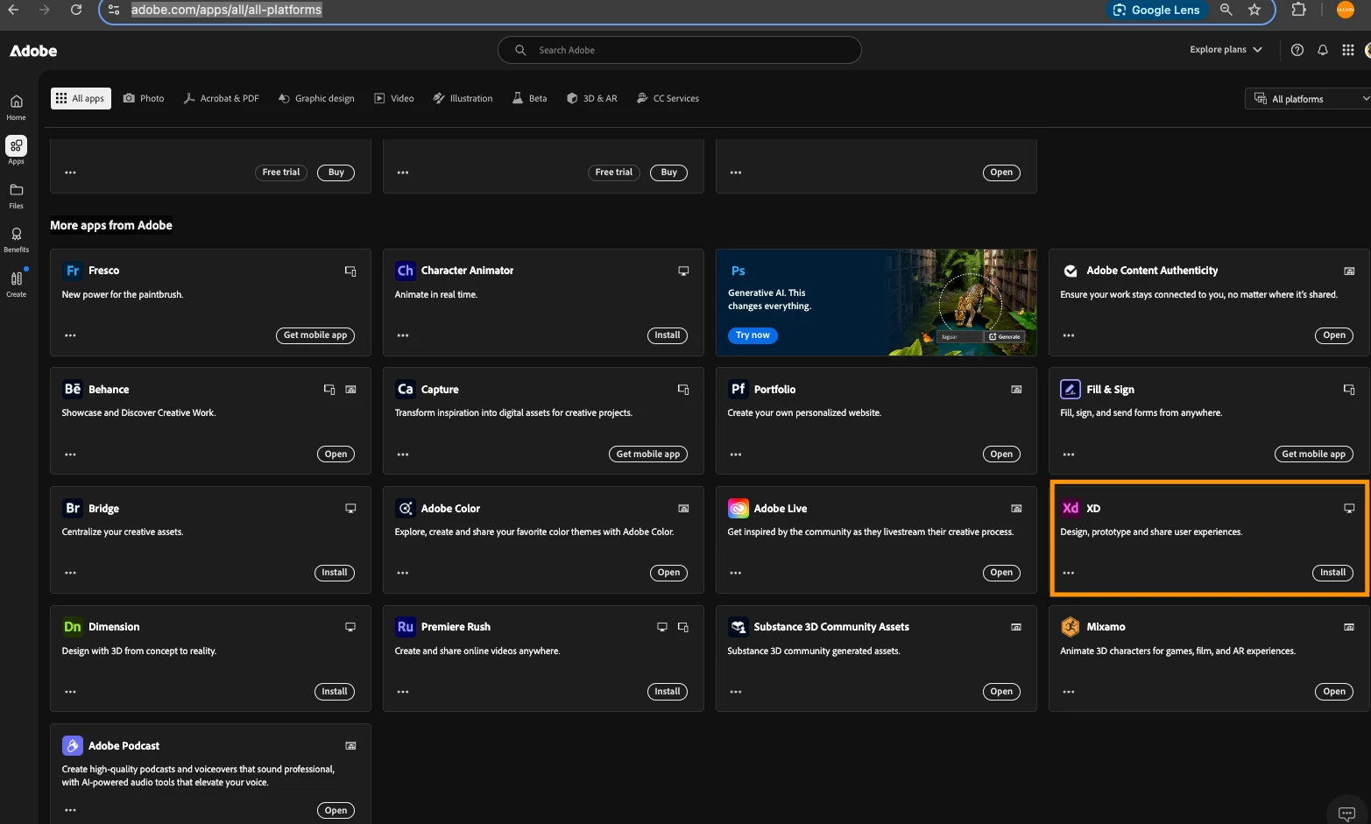Switch to the Photo tab
Image resolution: width=1371 pixels, height=824 pixels.
[x=144, y=99]
